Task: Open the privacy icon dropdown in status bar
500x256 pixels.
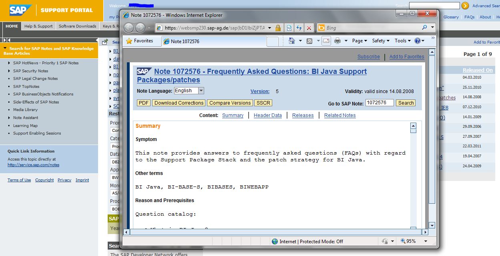Action: [392, 241]
